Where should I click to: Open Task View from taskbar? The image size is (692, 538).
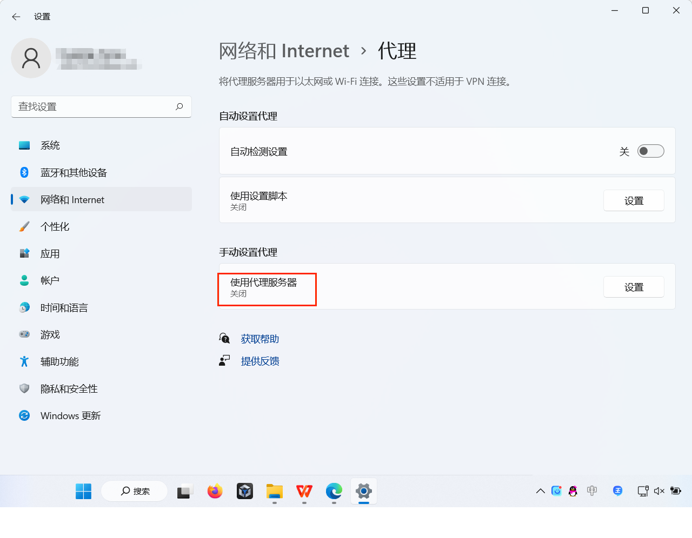click(184, 491)
